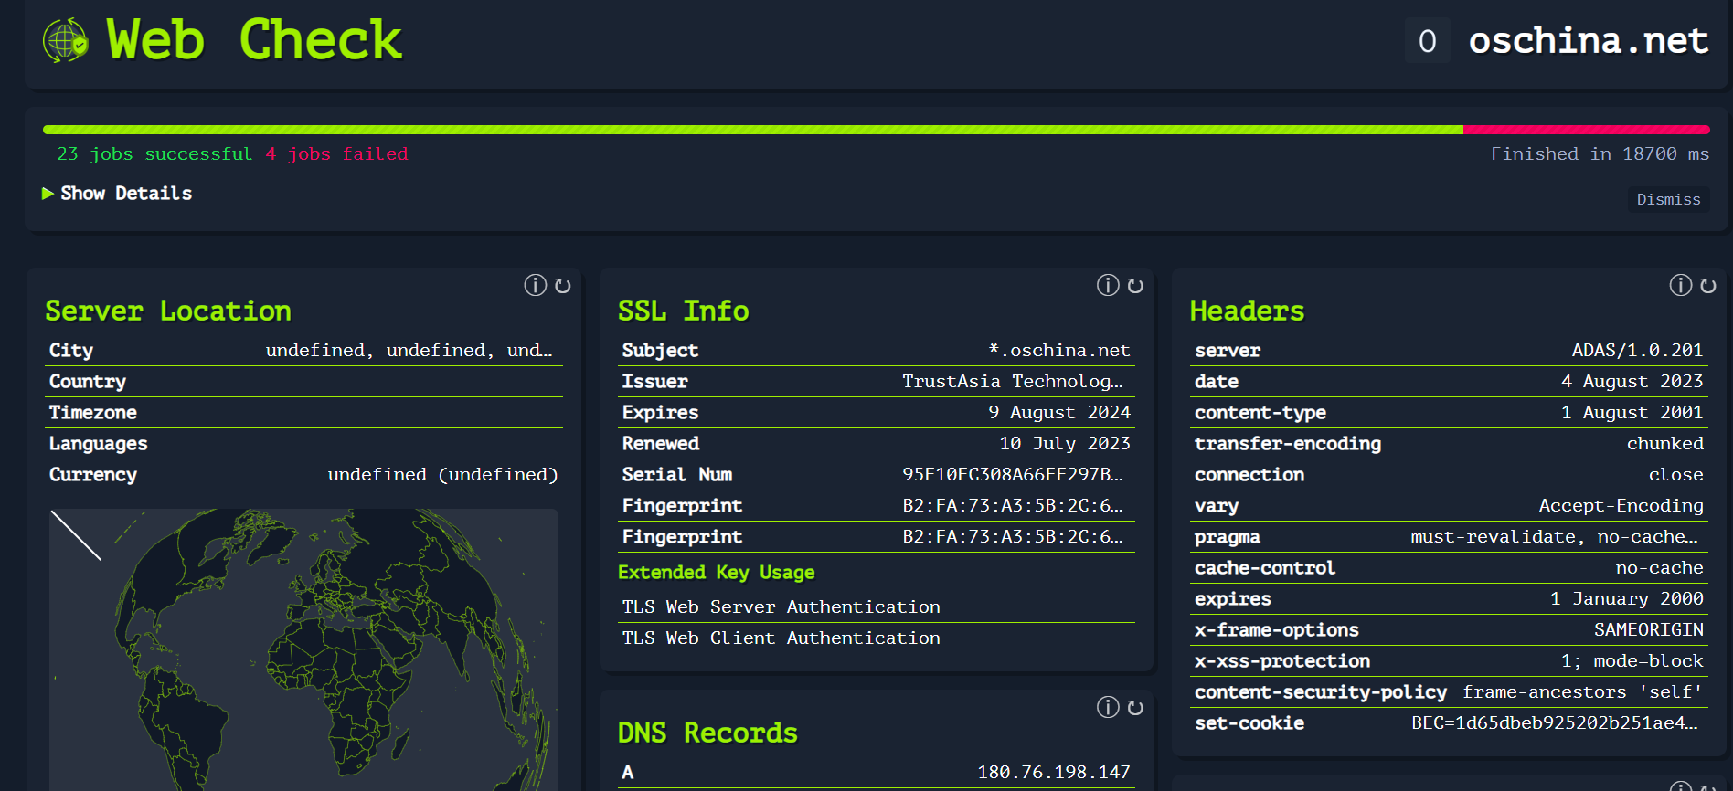Image resolution: width=1733 pixels, height=791 pixels.
Task: Click the 0 score badge beside oschina.net
Action: pos(1427,41)
